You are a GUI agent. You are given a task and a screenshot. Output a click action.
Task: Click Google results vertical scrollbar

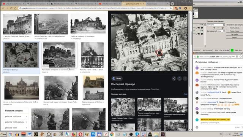[191, 38]
